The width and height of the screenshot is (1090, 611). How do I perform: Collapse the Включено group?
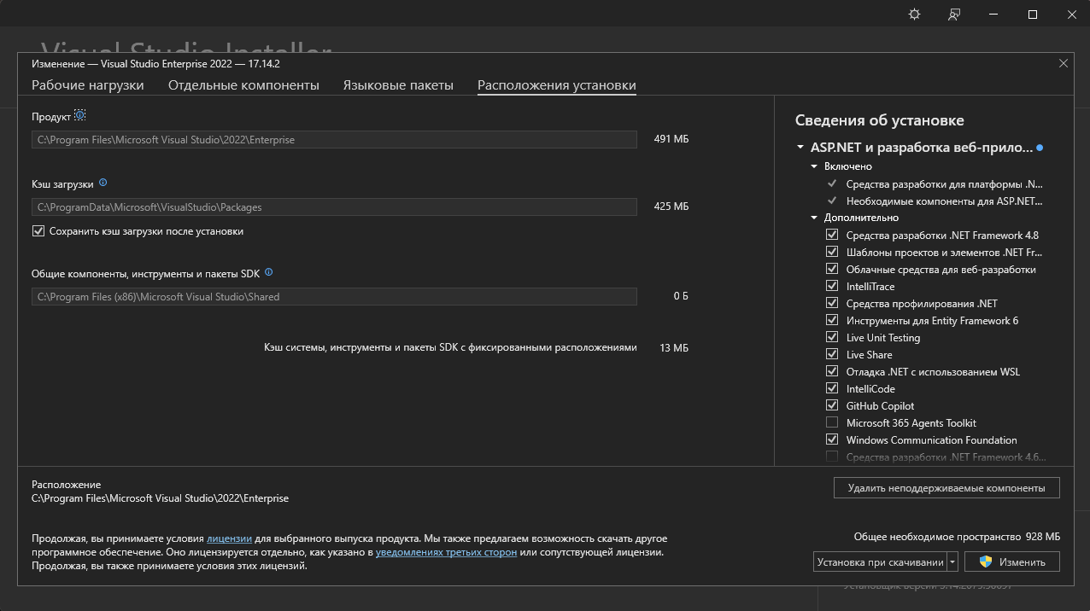tap(815, 166)
